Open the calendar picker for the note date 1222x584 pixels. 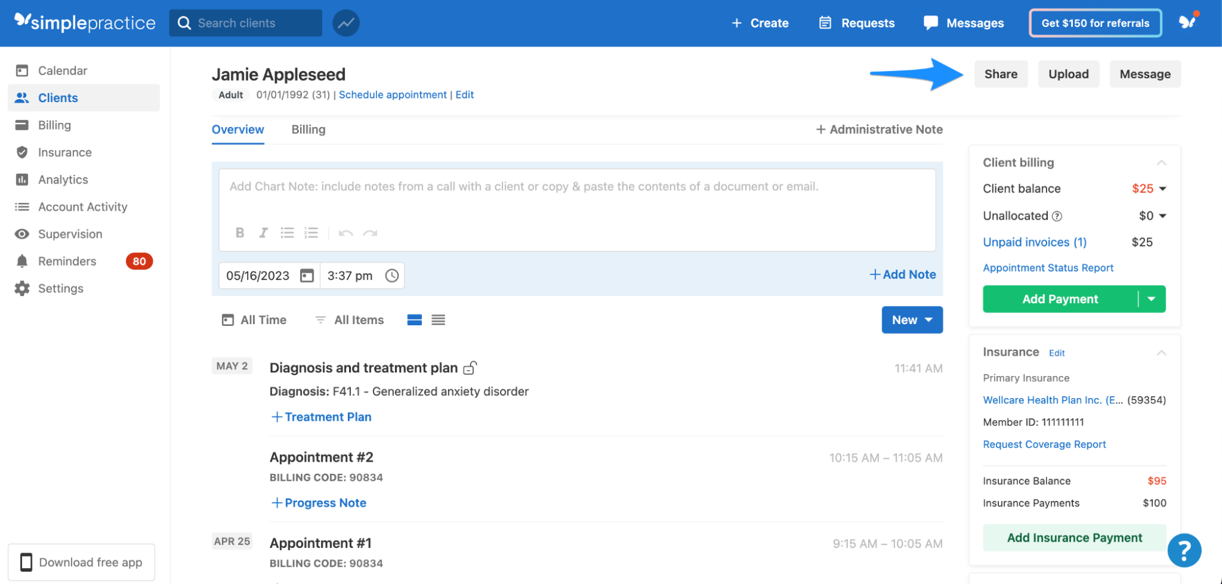point(306,275)
